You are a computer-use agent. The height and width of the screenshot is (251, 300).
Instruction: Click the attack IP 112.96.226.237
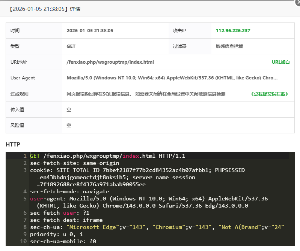pos(233,31)
